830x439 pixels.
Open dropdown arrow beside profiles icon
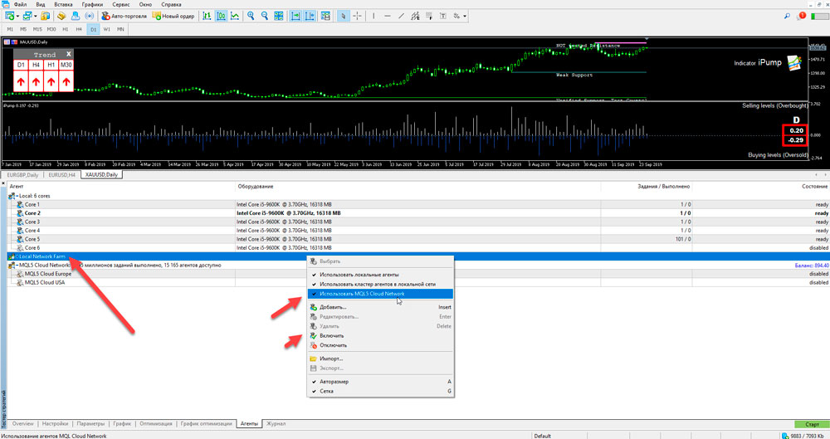(x=35, y=17)
